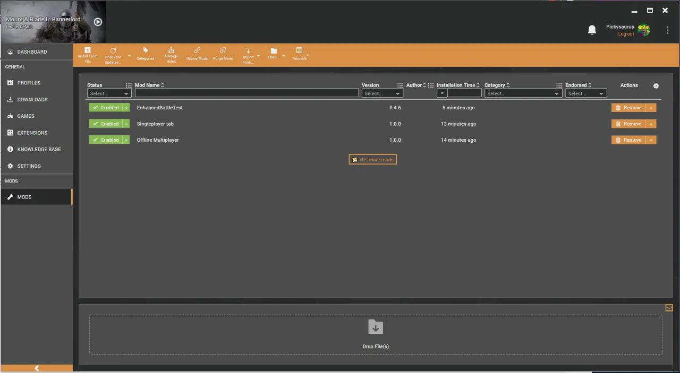Select the Check for Updates icon

pos(113,54)
